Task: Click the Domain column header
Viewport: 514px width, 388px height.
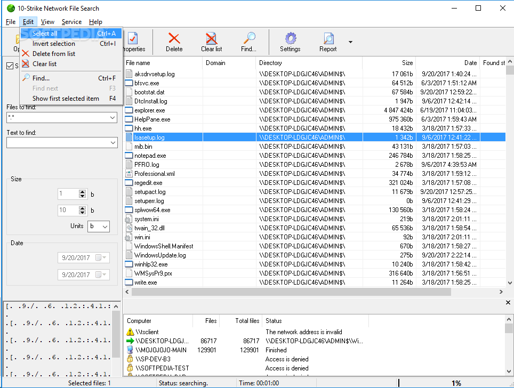Action: pos(229,62)
